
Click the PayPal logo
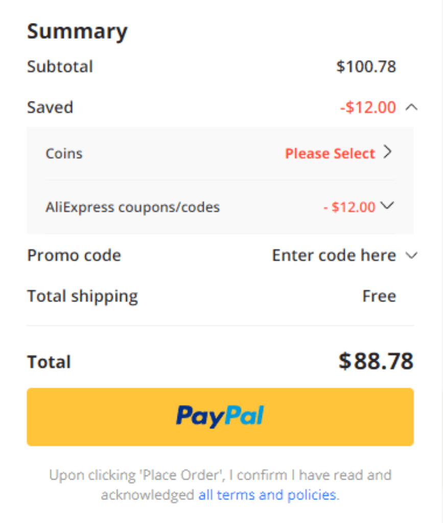pos(220,416)
